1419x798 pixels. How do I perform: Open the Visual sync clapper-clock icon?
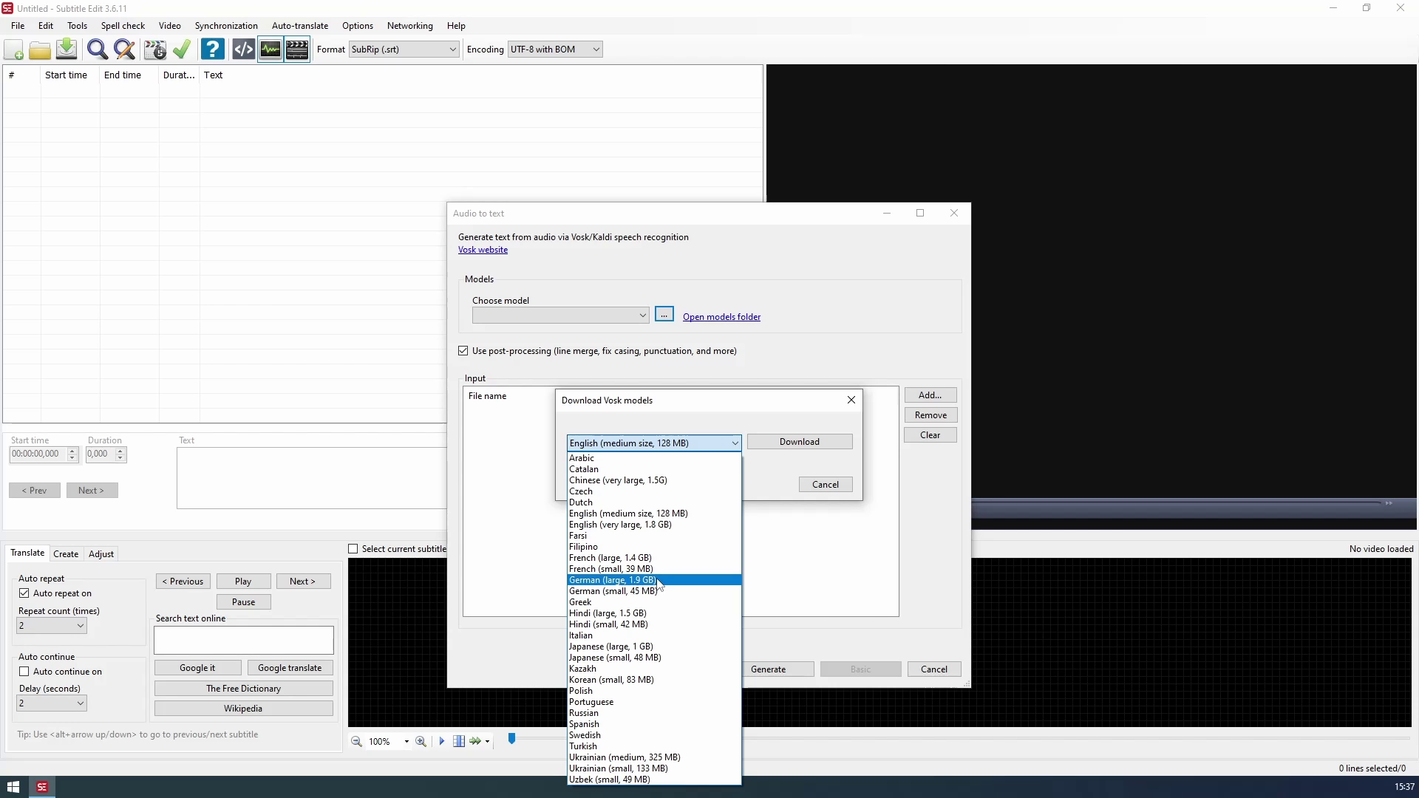pyautogui.click(x=155, y=50)
